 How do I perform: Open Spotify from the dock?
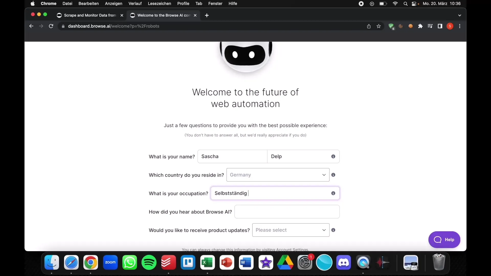(x=149, y=262)
